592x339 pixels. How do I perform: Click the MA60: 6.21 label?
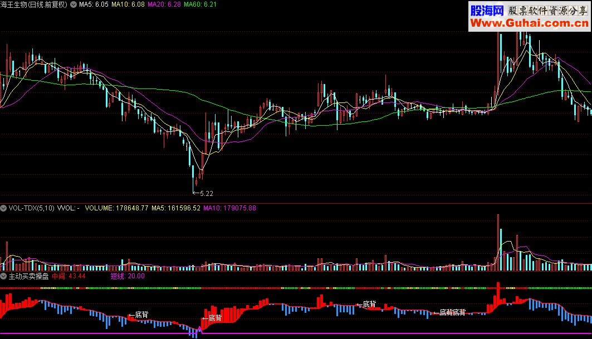[x=200, y=4]
